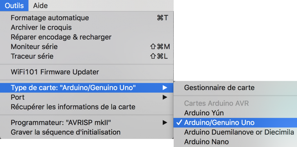Open Moniteur série
The width and height of the screenshot is (297, 147).
pos(34,46)
